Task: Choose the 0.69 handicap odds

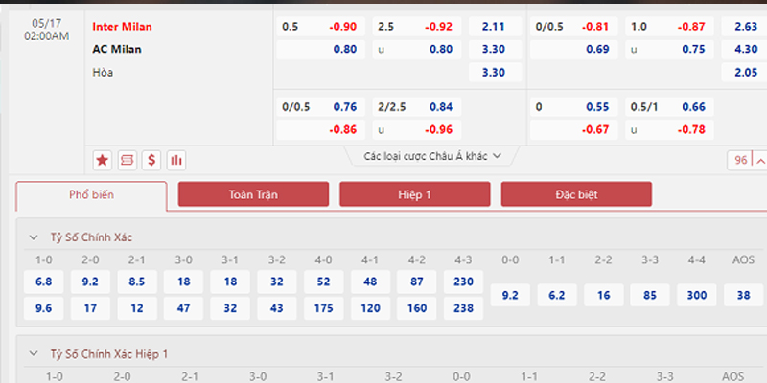Action: pos(573,50)
